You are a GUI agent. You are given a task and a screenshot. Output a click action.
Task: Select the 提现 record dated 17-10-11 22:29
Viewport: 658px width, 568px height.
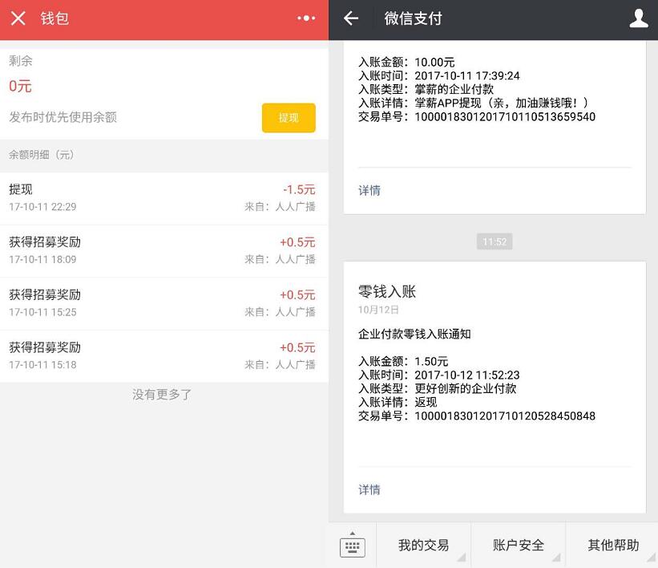point(164,198)
